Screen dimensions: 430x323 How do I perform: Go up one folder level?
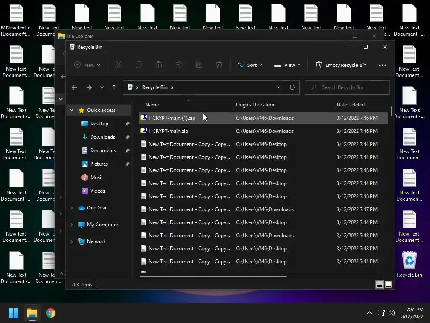click(114, 87)
